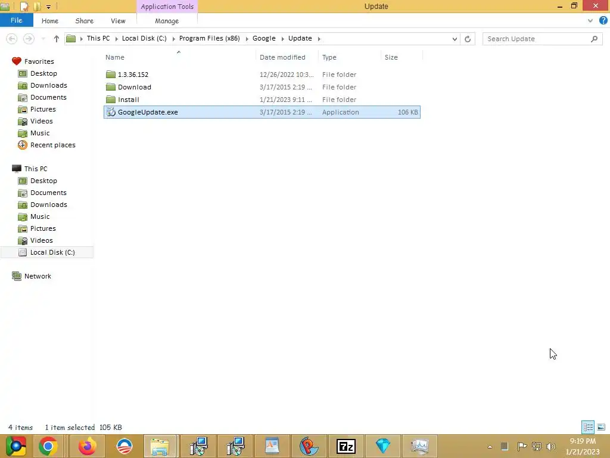Expand the address bar history dropdown

[455, 39]
